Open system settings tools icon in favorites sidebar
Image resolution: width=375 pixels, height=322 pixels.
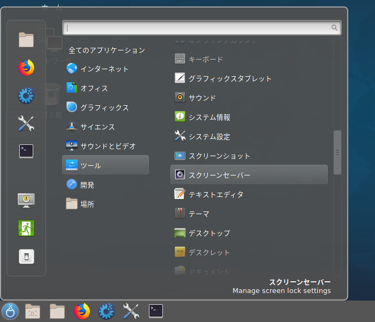click(26, 123)
